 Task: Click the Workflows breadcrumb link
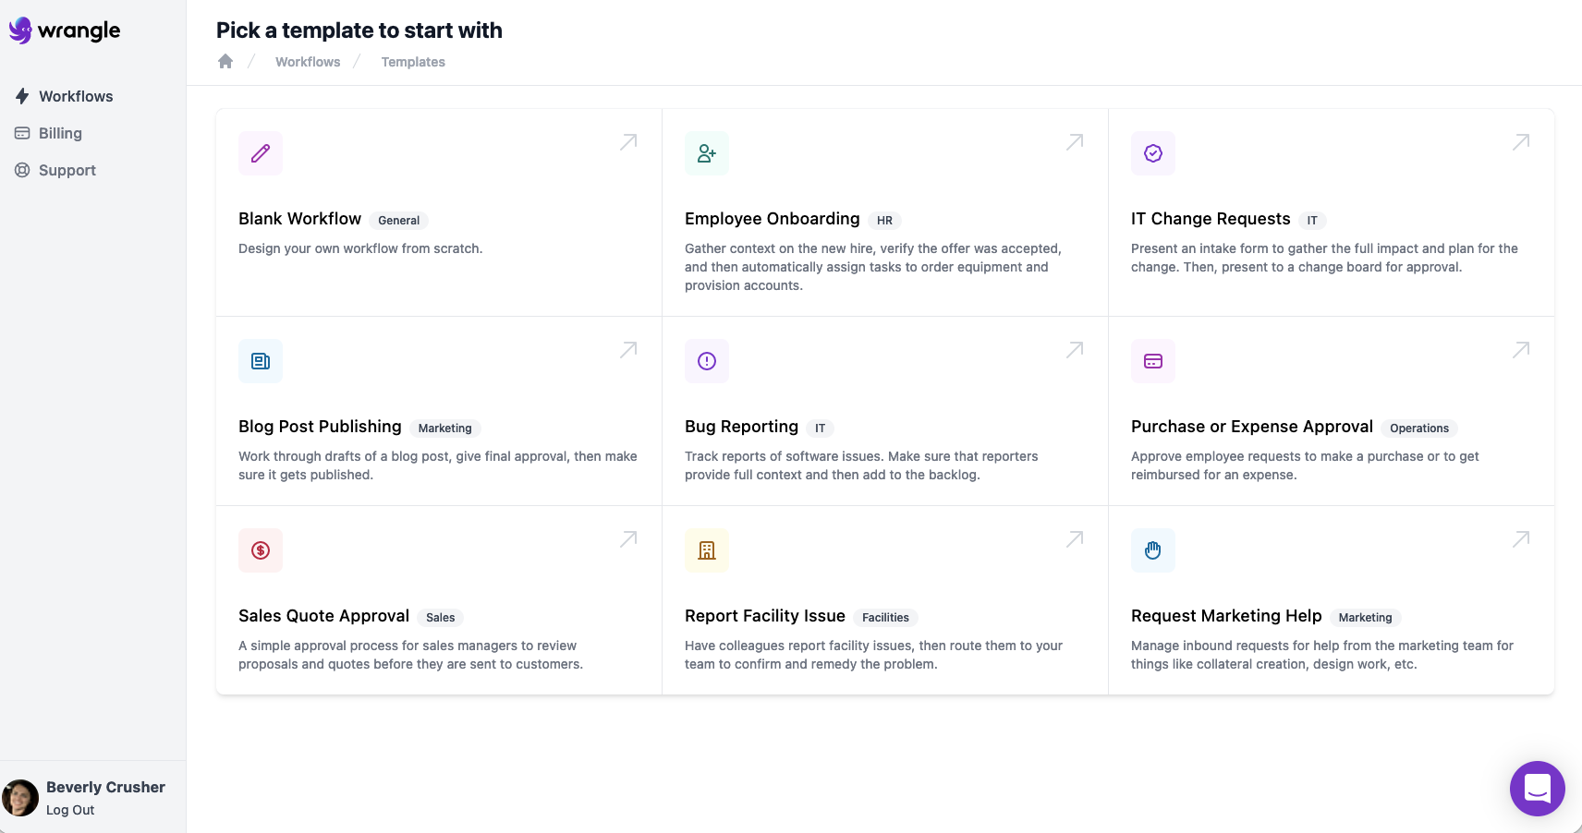(308, 62)
